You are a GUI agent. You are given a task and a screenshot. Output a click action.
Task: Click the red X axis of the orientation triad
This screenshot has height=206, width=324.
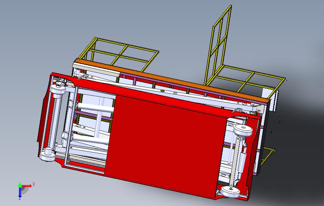click(27, 186)
